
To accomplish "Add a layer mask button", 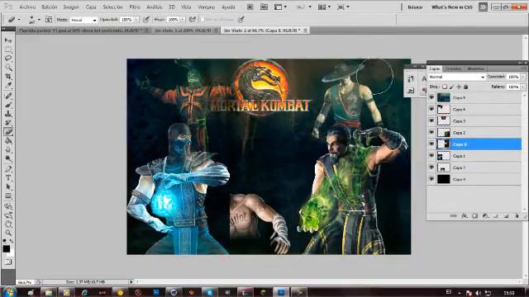I will tap(475, 216).
